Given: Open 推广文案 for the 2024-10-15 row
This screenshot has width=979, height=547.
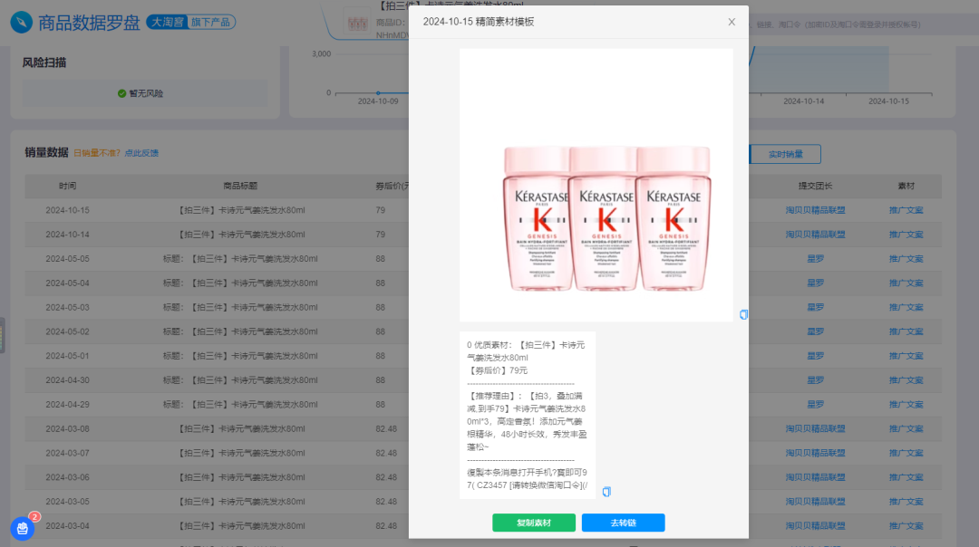Looking at the screenshot, I should click(x=906, y=210).
